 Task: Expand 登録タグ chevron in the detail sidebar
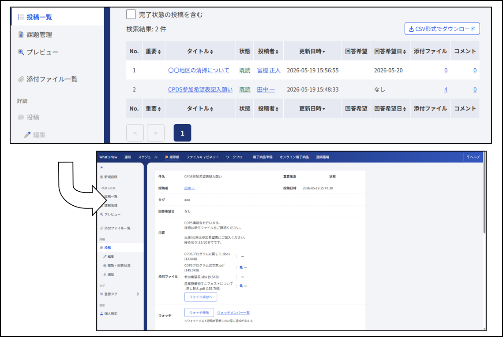[138, 294]
